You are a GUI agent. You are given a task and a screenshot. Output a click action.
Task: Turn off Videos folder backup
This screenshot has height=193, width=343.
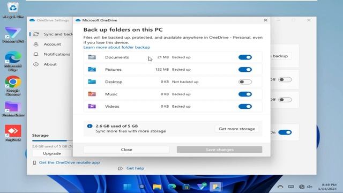[x=245, y=106]
